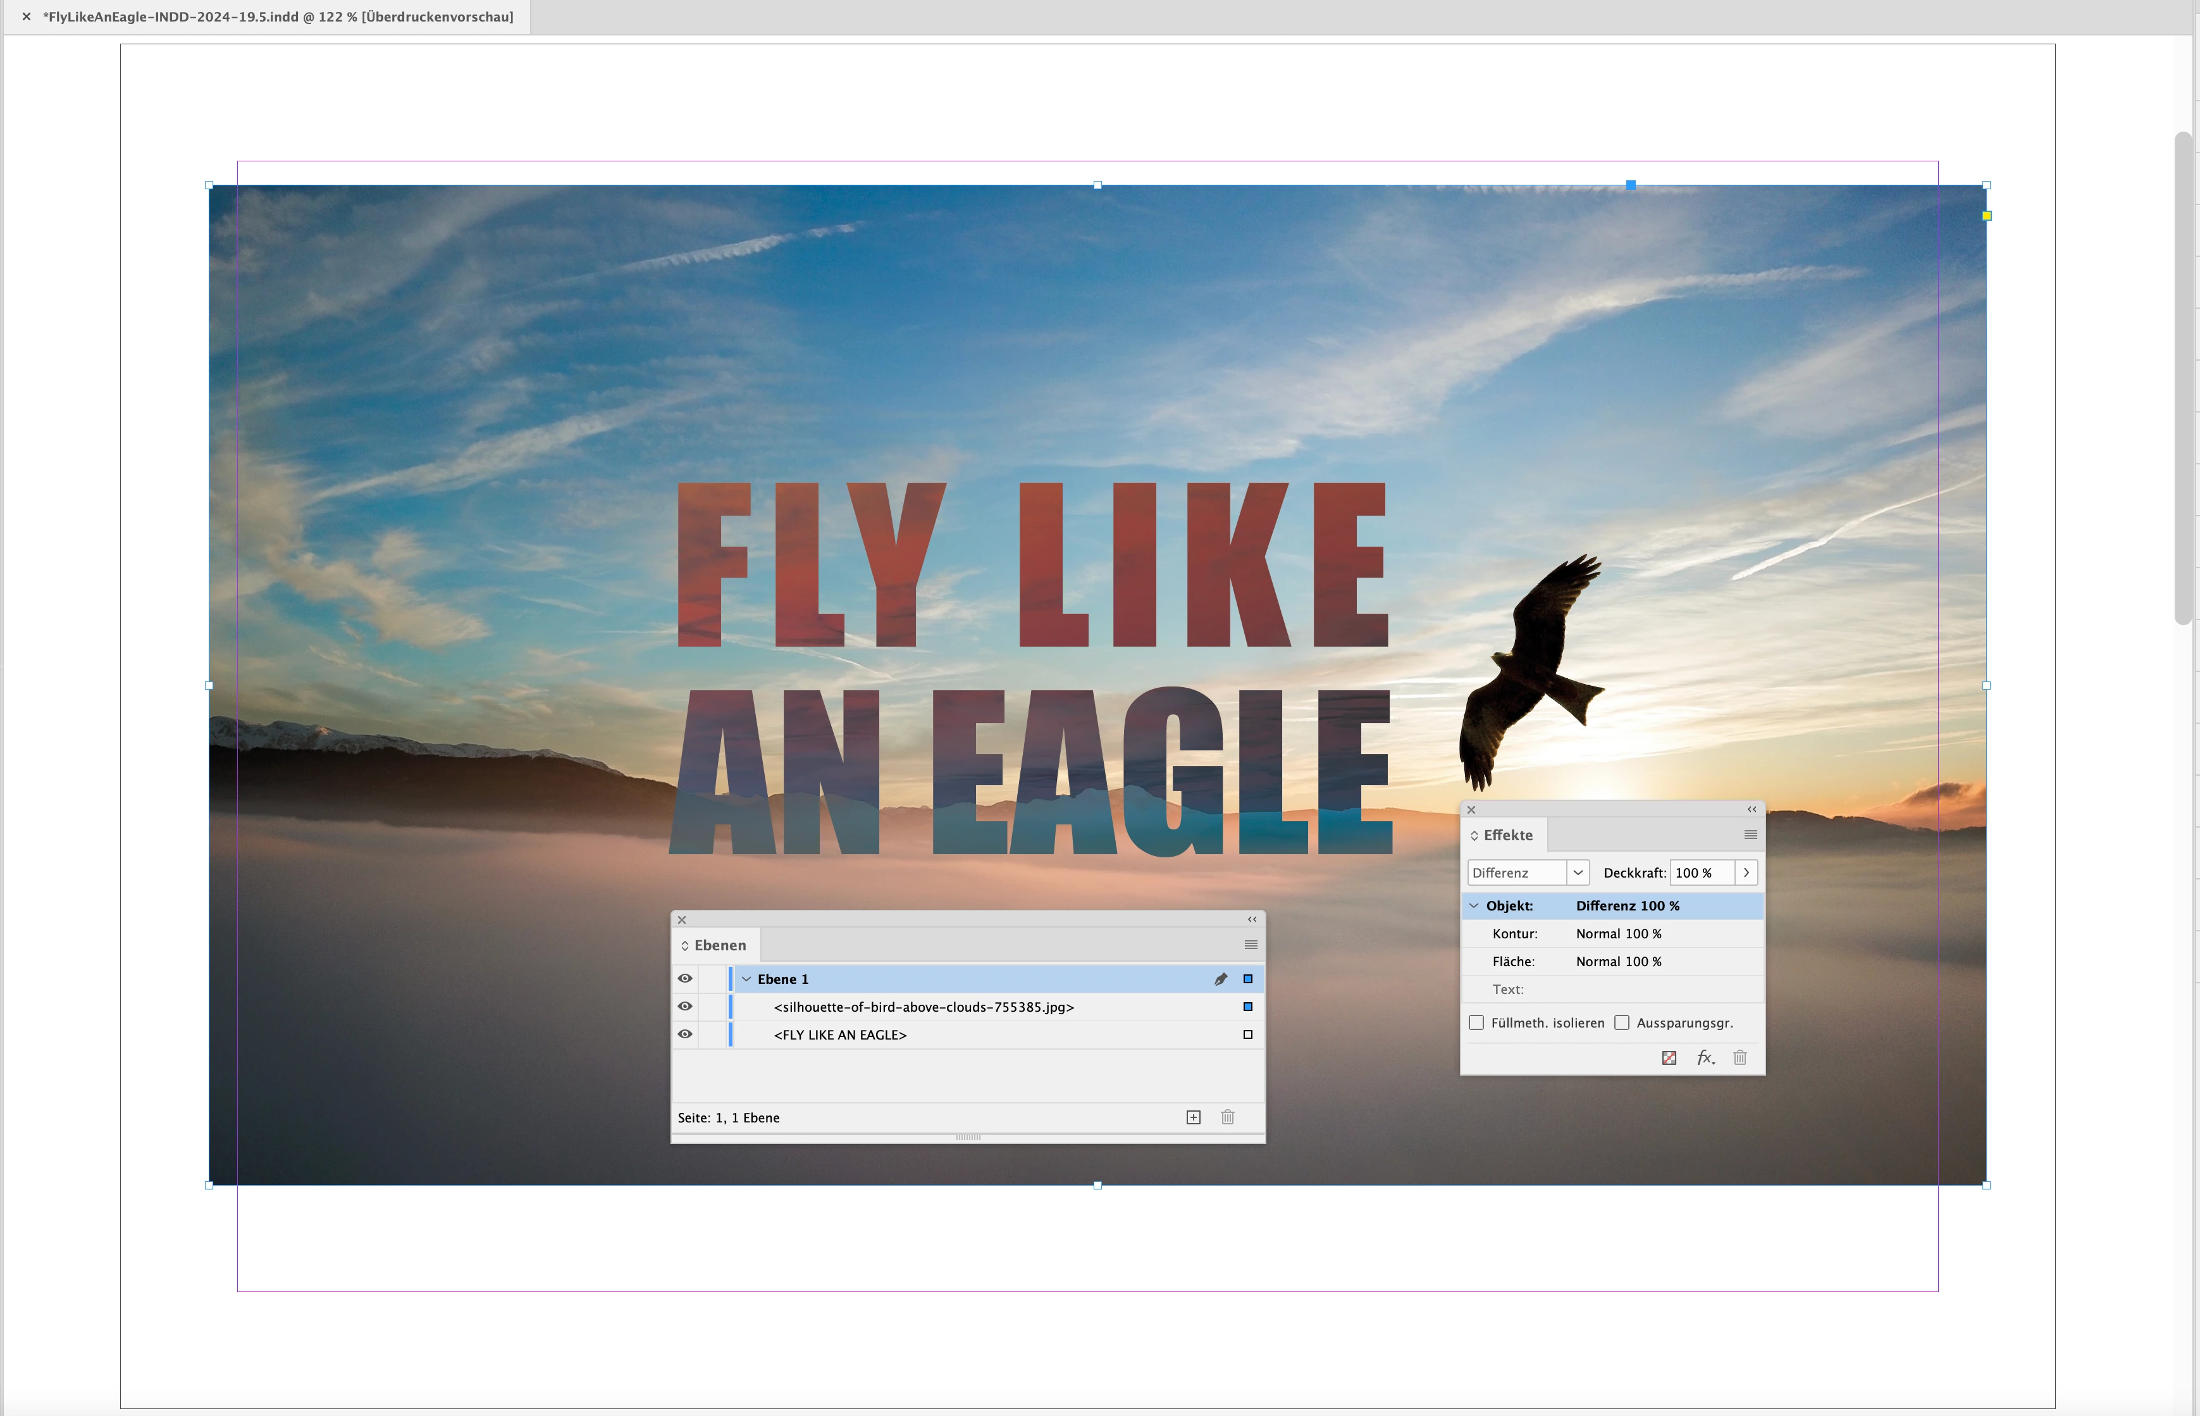Open Deckkraft opacity slider arrow
Image resolution: width=2200 pixels, height=1416 pixels.
click(x=1746, y=873)
